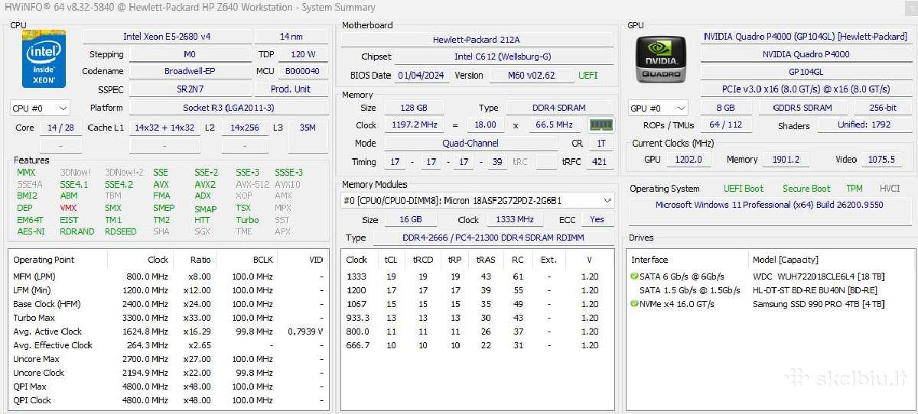Open the CPU #0 selector dropdown
Image resolution: width=918 pixels, height=414 pixels.
click(x=40, y=108)
